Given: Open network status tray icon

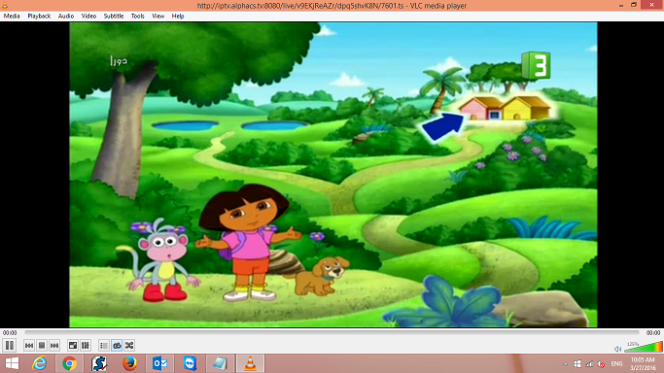Looking at the screenshot, I should (589, 364).
